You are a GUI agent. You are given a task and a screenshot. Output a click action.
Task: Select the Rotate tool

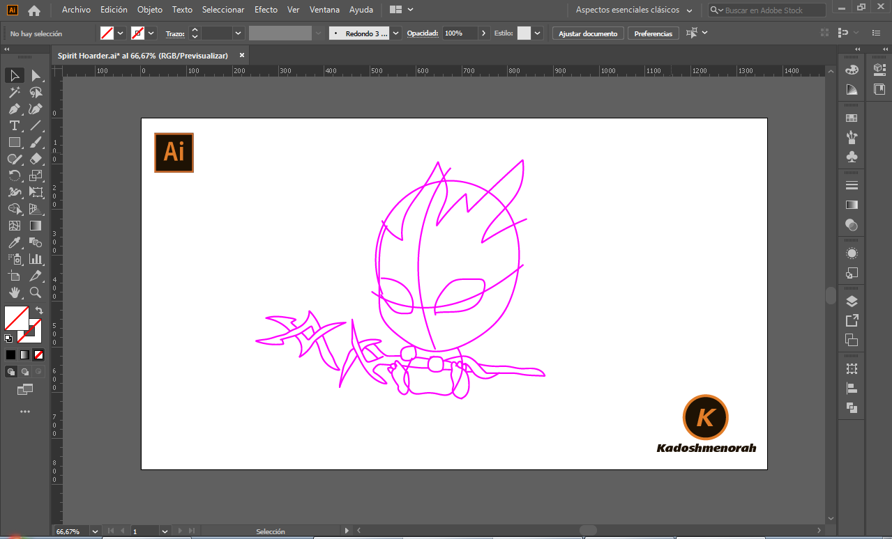[x=15, y=175]
